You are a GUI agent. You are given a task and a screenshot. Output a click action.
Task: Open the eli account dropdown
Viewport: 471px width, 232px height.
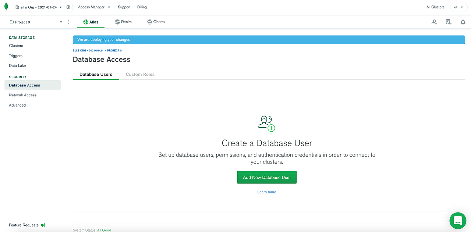[x=458, y=7]
